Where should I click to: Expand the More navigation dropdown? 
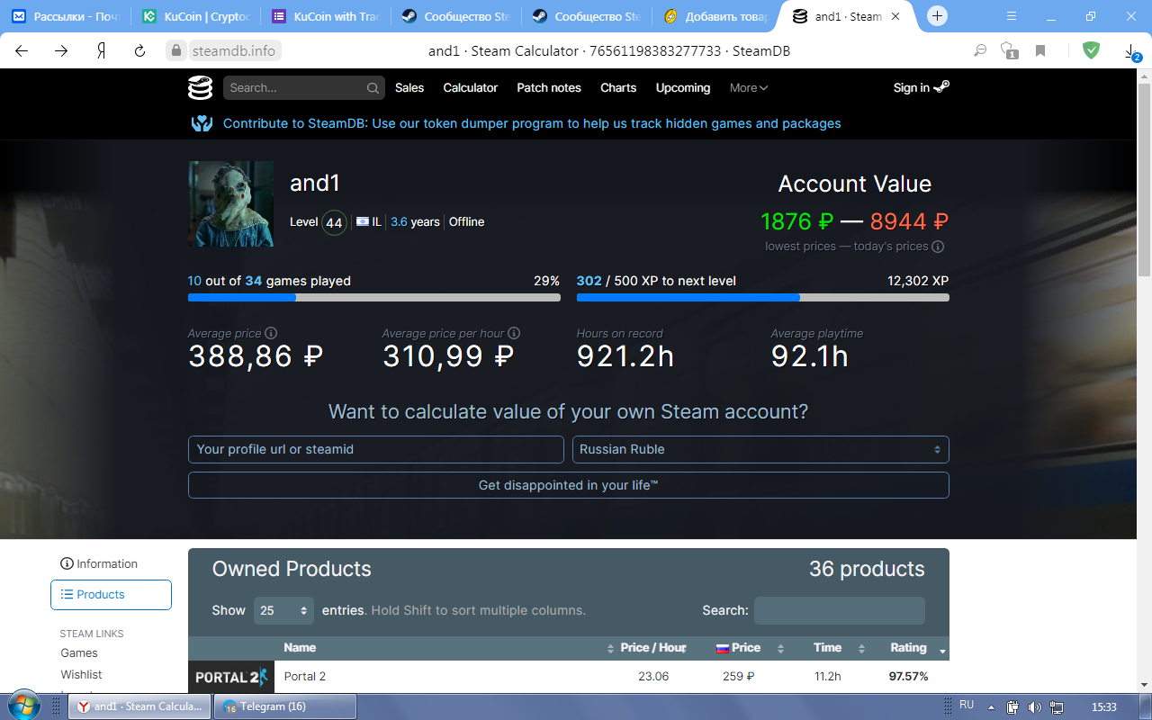(x=749, y=88)
